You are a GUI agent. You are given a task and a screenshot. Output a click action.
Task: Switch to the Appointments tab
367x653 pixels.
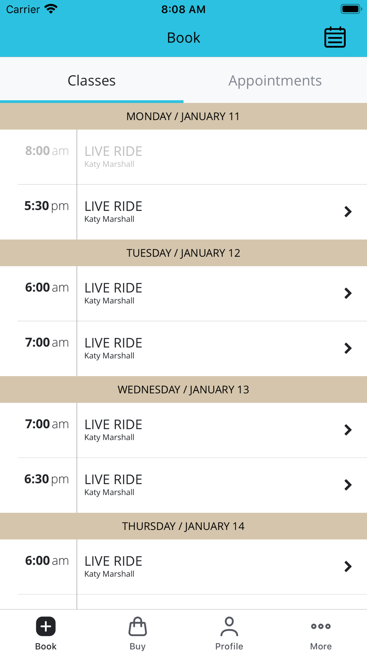point(275,80)
